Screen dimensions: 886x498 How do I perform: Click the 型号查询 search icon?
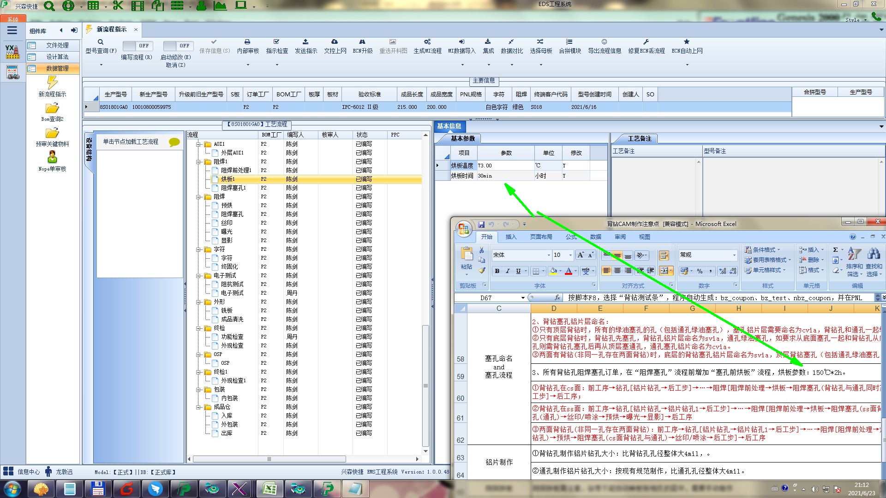[x=101, y=42]
